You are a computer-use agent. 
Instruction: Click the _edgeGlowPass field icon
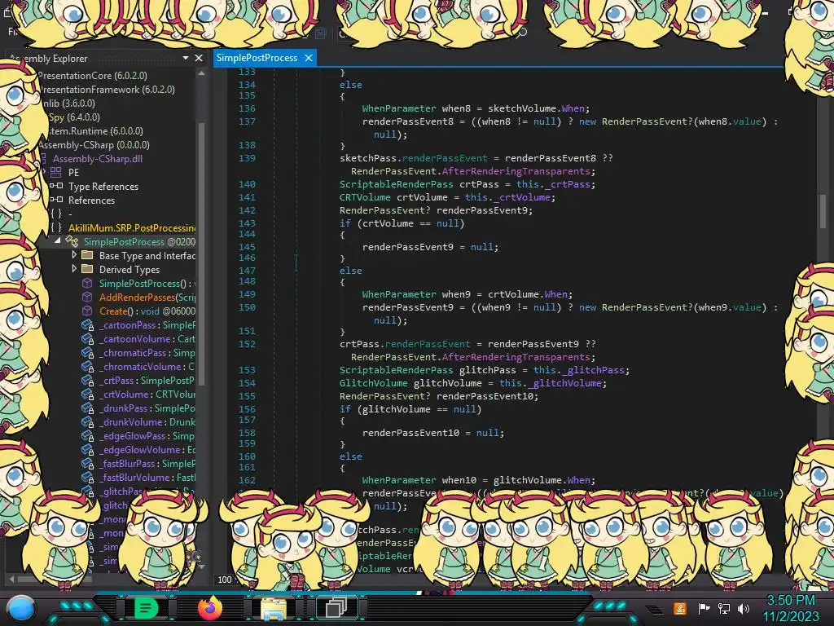point(88,436)
